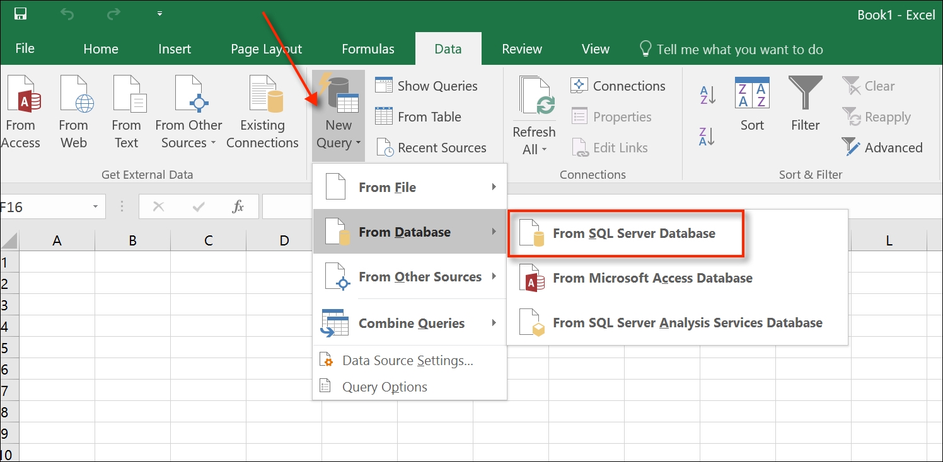Click From Table in the ribbon
The width and height of the screenshot is (943, 462).
tap(419, 117)
